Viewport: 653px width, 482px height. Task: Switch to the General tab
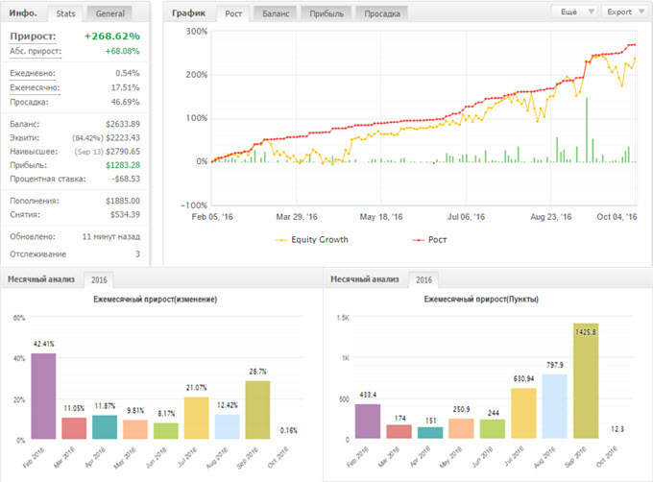click(109, 13)
